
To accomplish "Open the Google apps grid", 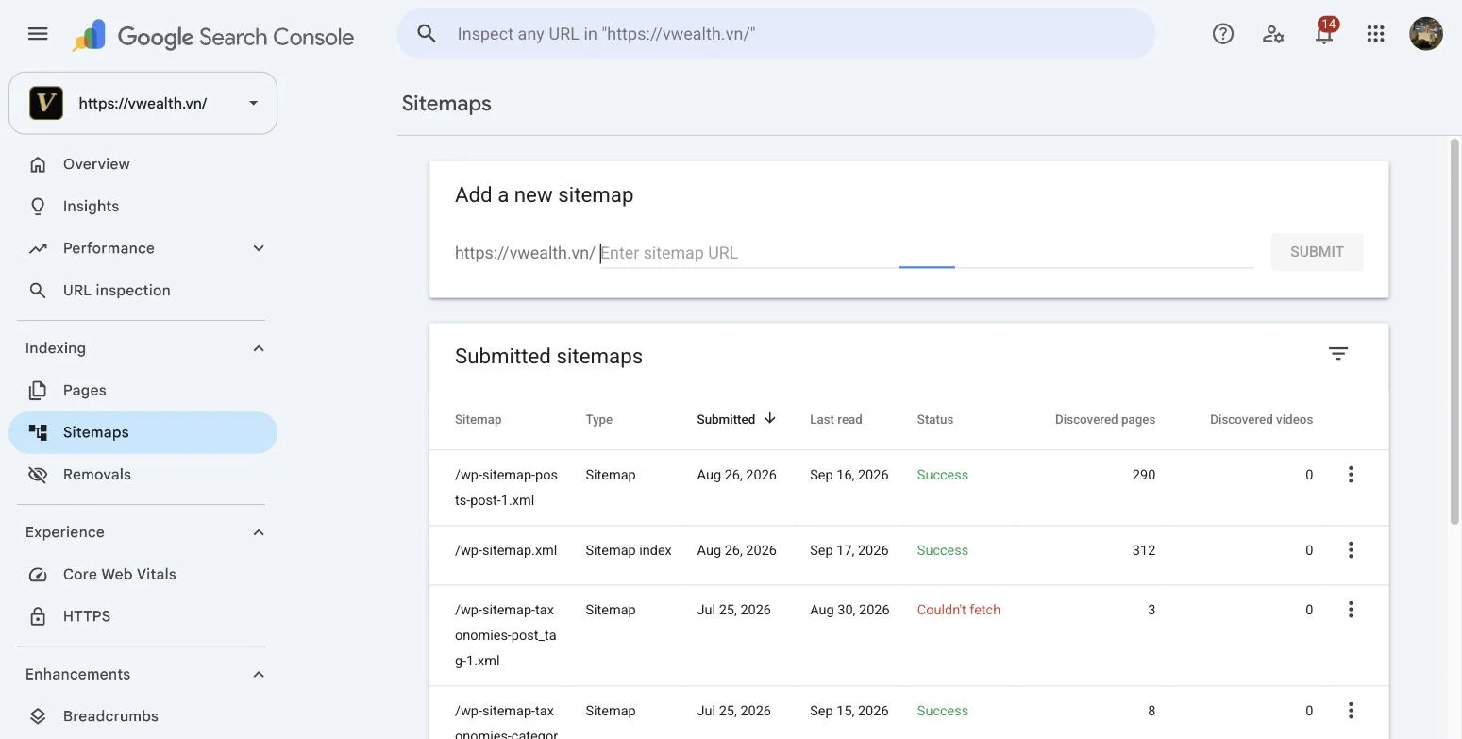I will click(1375, 34).
